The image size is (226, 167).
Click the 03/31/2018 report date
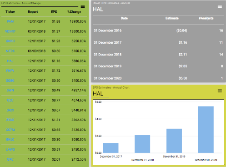click(x=37, y=31)
